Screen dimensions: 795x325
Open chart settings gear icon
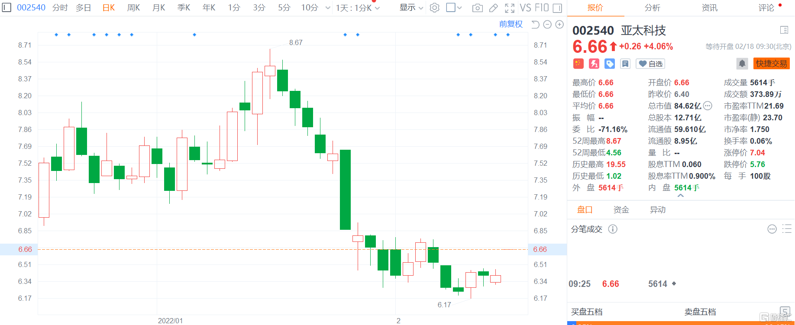[435, 8]
